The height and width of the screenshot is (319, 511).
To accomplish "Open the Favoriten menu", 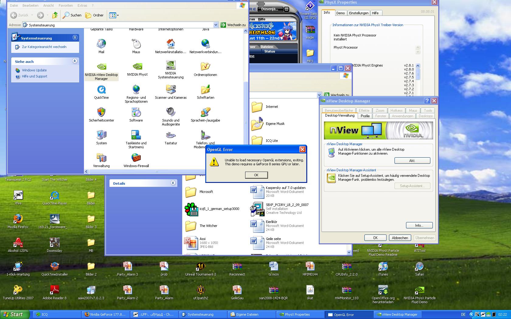I will pyautogui.click(x=66, y=5).
